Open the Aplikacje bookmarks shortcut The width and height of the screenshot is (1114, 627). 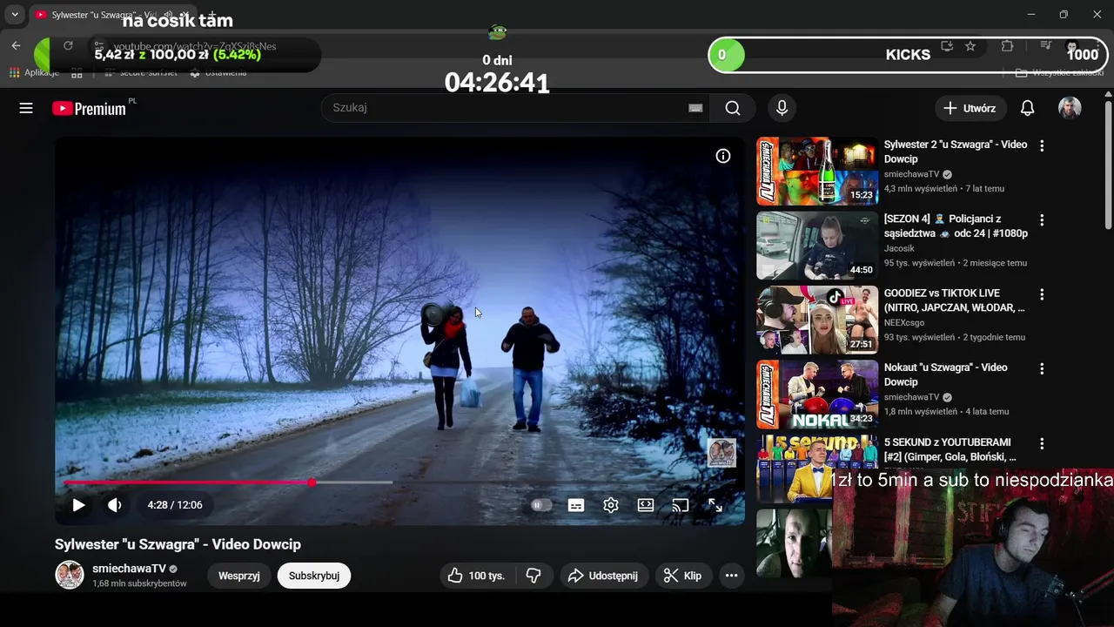click(33, 72)
